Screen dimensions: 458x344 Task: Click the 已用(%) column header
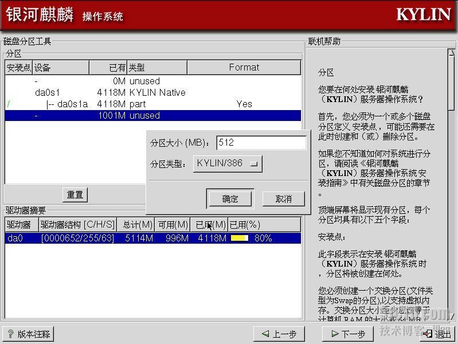coord(264,225)
